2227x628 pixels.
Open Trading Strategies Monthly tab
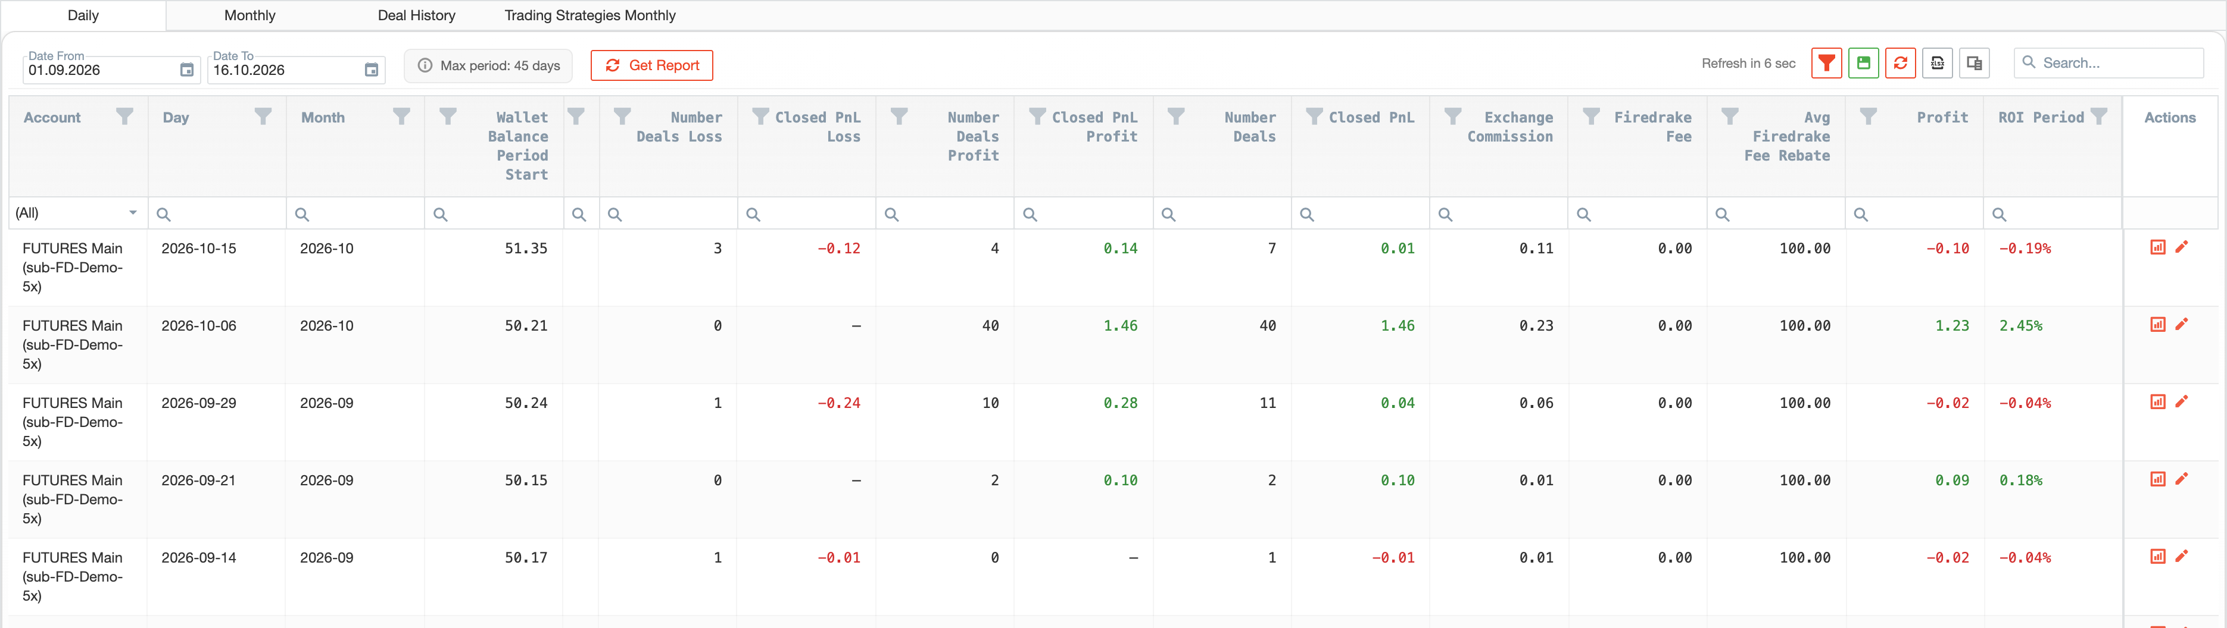(591, 15)
